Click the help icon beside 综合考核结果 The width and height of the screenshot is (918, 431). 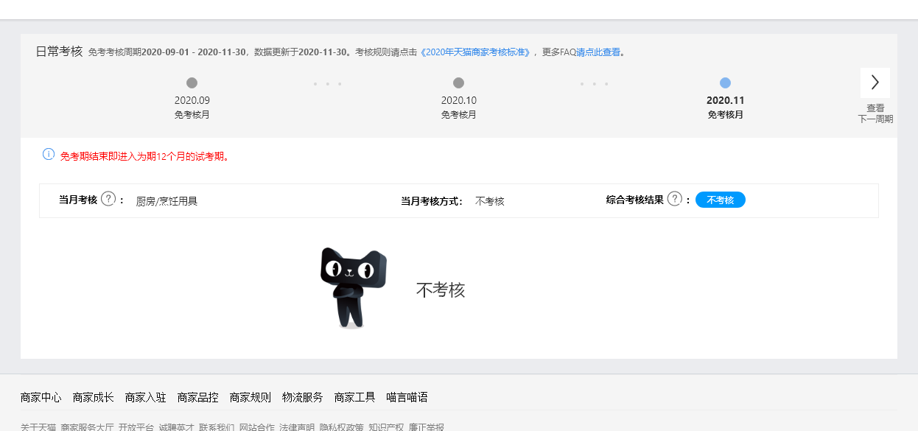(674, 199)
